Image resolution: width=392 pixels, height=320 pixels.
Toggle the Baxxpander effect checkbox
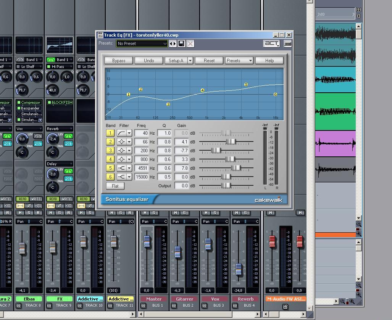click(18, 108)
